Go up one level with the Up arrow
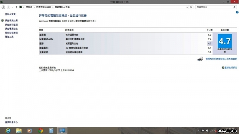Viewport: 239px width, 134px height. pos(16,7)
